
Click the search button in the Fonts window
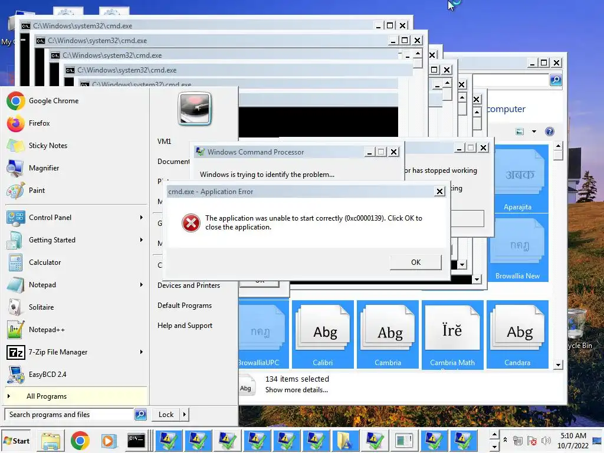pos(556,80)
